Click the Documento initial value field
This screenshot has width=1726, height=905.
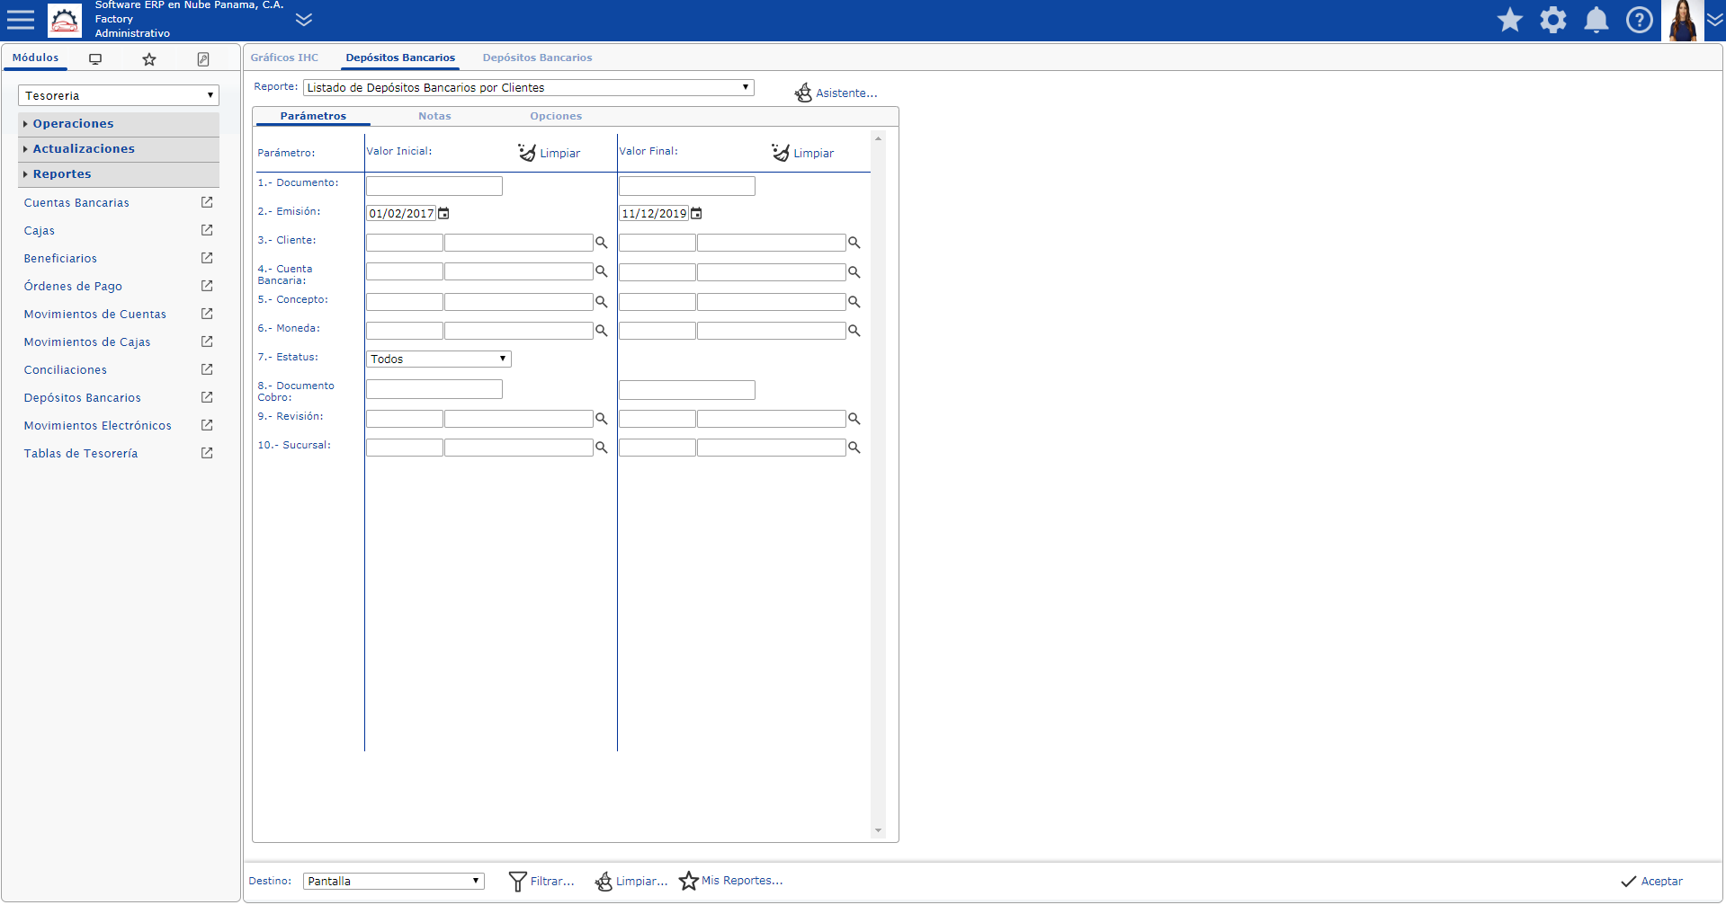[x=434, y=186]
